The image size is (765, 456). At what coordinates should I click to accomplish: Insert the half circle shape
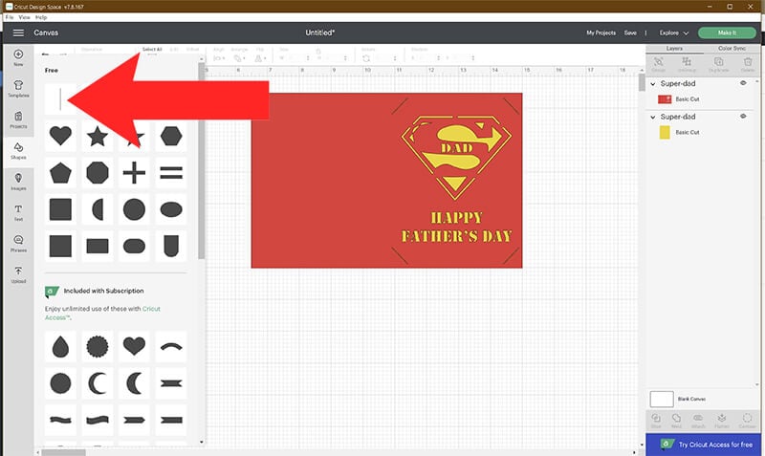98,209
